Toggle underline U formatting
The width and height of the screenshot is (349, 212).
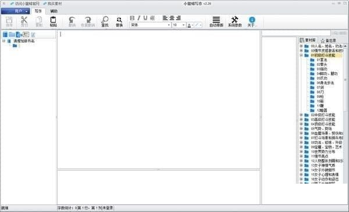(145, 18)
